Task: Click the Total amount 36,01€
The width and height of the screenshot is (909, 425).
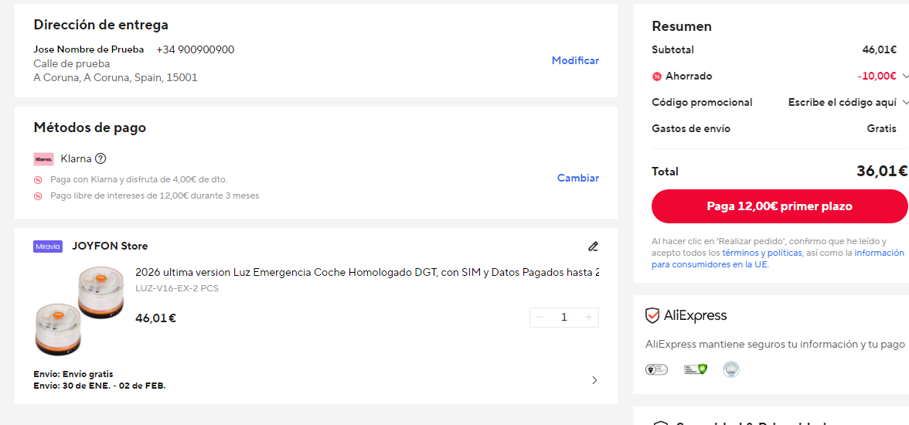Action: (x=882, y=171)
